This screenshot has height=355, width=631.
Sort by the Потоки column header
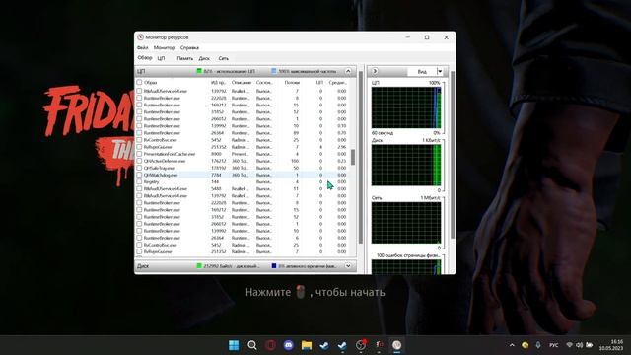click(x=292, y=82)
